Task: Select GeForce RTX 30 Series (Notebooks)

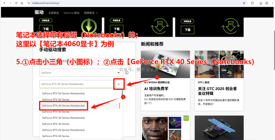Action: [63, 118]
